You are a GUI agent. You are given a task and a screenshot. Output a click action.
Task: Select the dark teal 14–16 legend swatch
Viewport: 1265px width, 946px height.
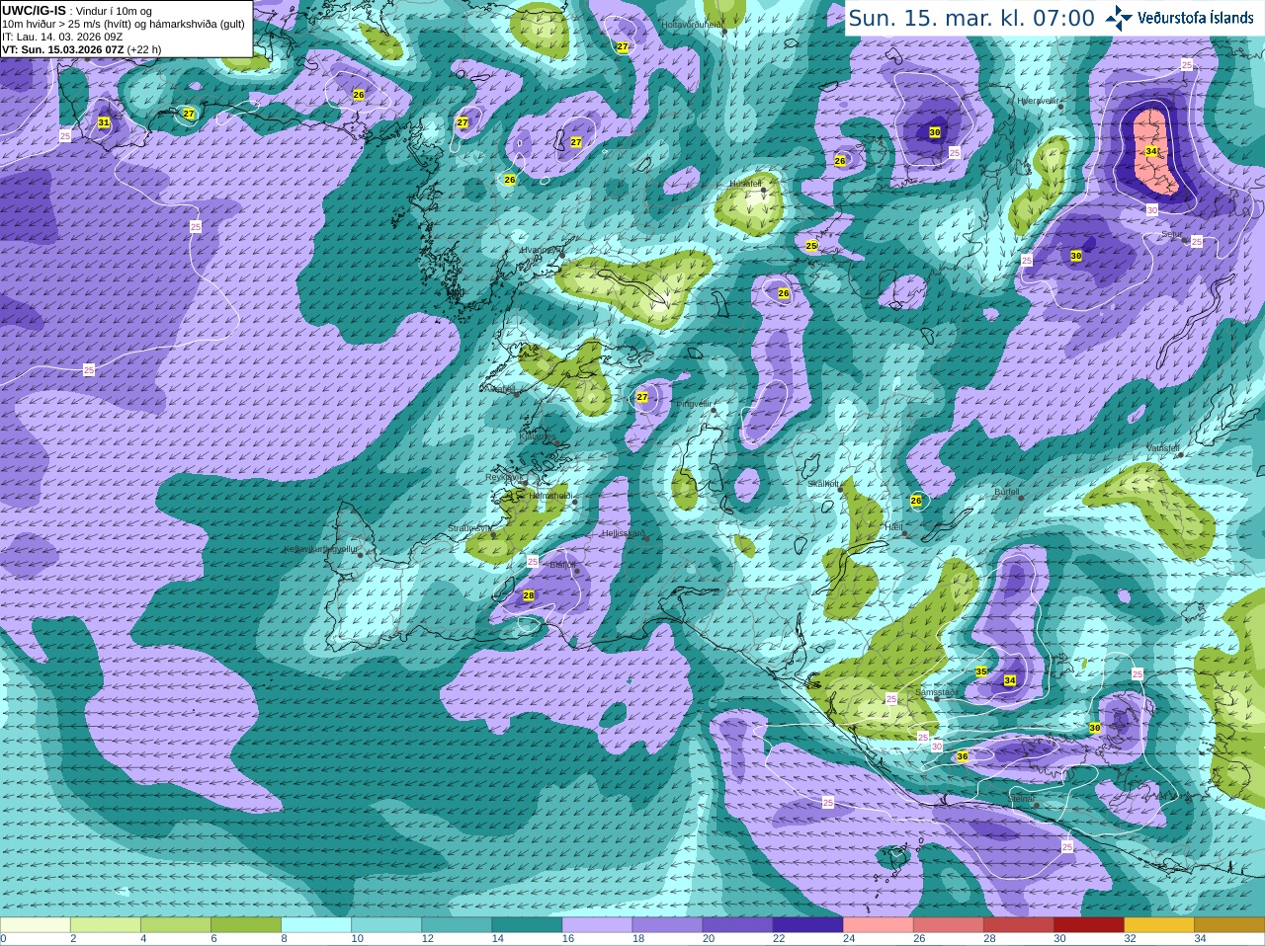[527, 925]
